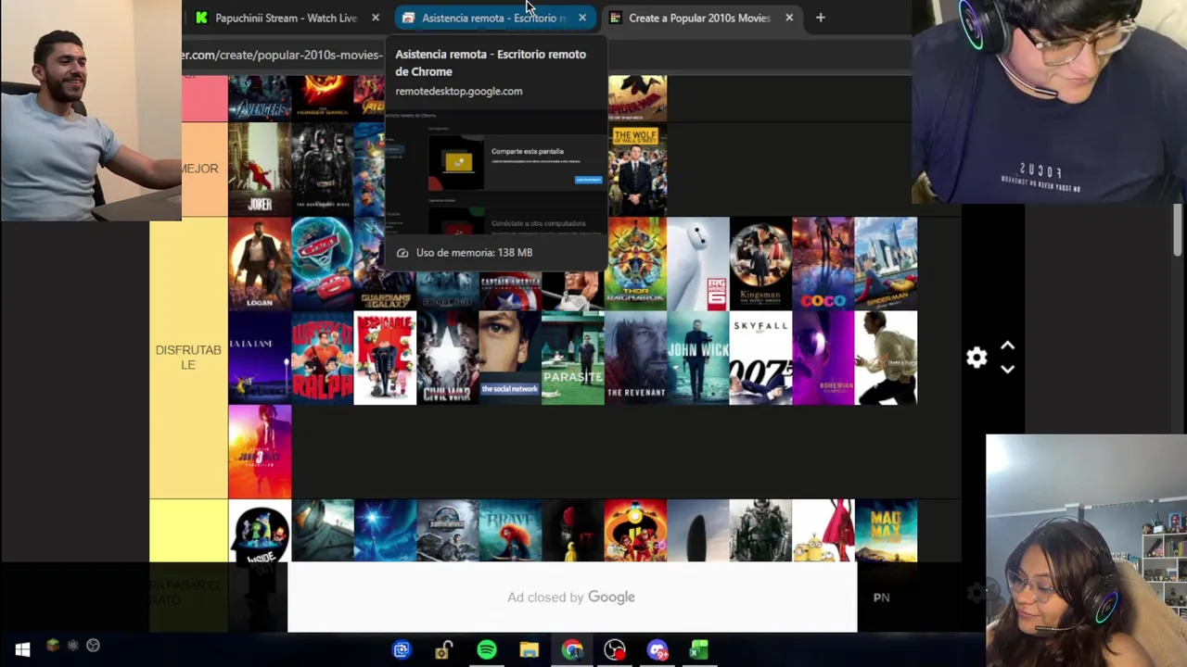This screenshot has width=1187, height=667.
Task: Click the DISFRUTABLE tier label
Action: click(x=188, y=358)
